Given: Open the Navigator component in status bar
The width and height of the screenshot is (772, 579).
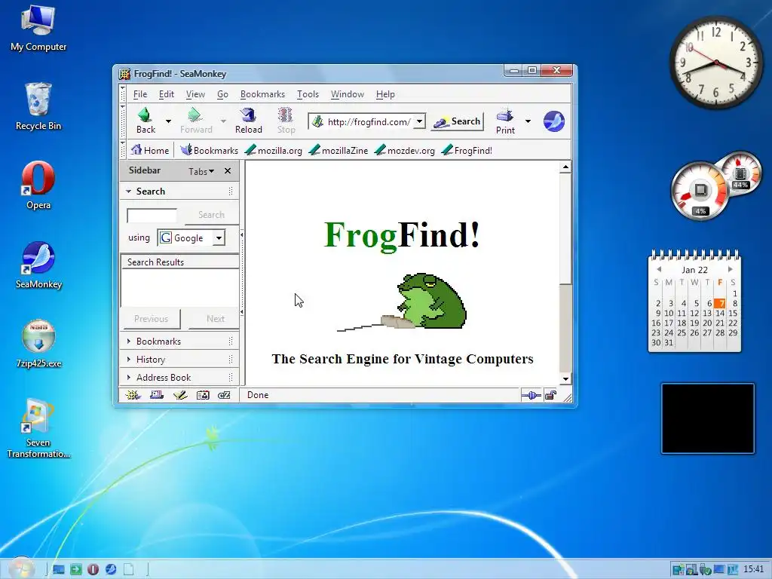Looking at the screenshot, I should pos(133,395).
